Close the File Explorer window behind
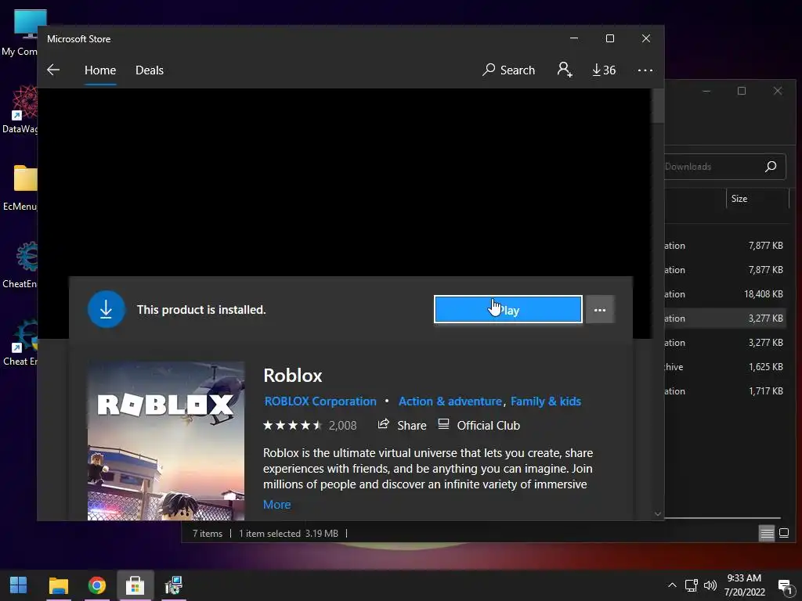 pyautogui.click(x=778, y=91)
